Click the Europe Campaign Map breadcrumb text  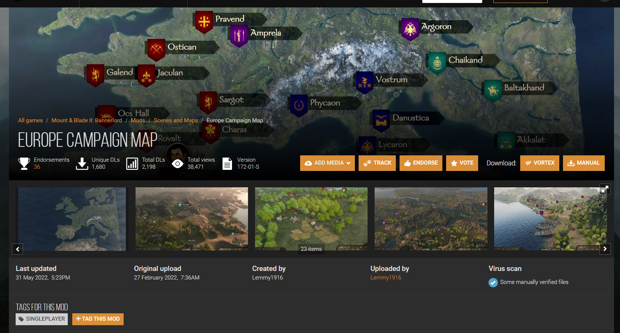click(235, 120)
